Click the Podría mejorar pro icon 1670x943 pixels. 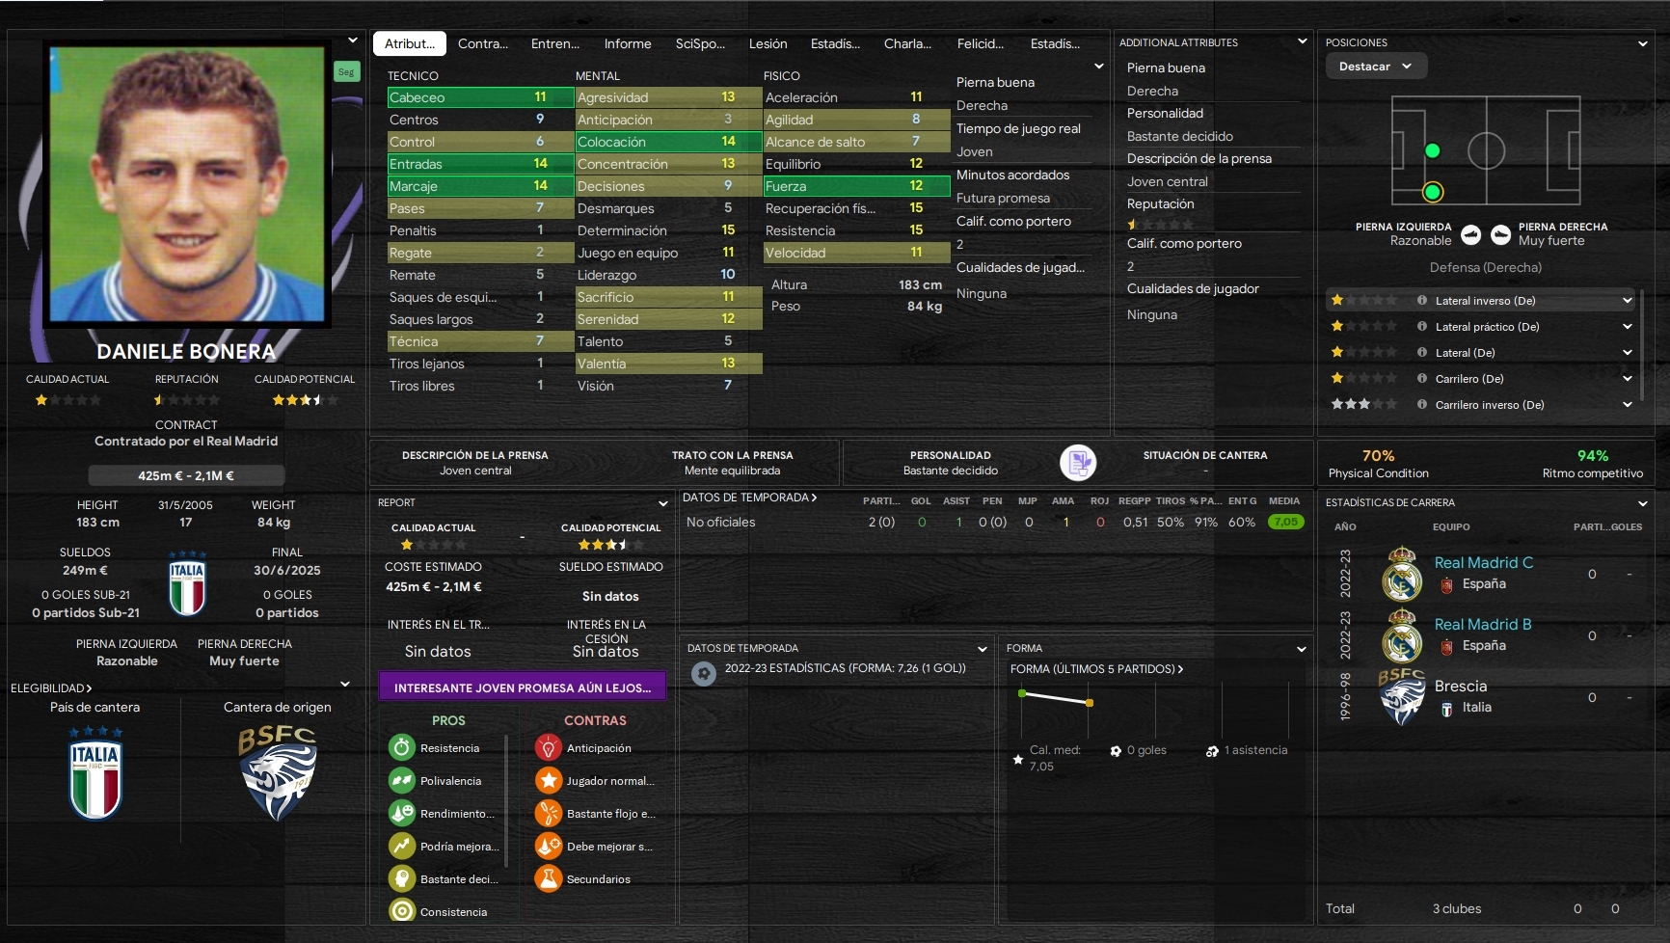tap(402, 846)
